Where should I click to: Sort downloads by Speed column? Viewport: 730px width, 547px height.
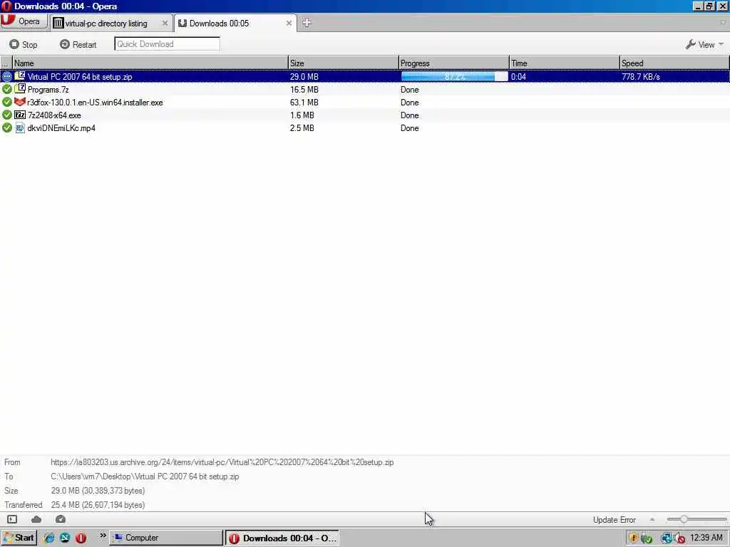[x=674, y=63]
